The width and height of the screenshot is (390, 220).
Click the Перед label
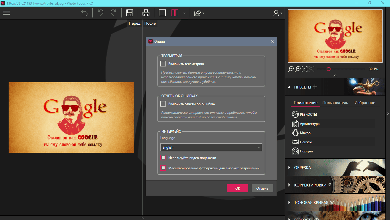(134, 23)
